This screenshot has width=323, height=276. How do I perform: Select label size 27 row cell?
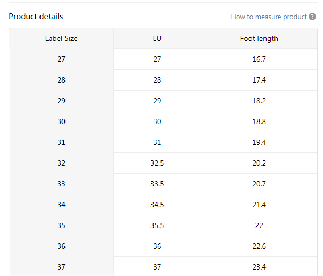point(61,59)
